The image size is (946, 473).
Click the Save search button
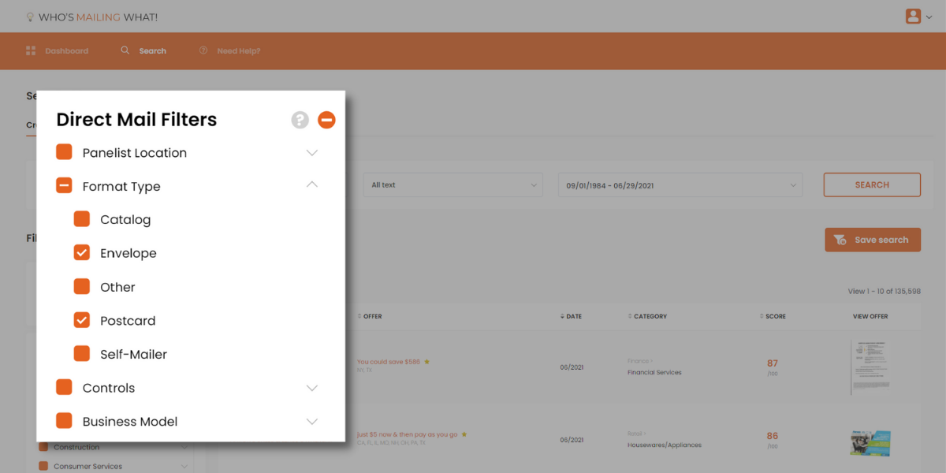(x=872, y=240)
